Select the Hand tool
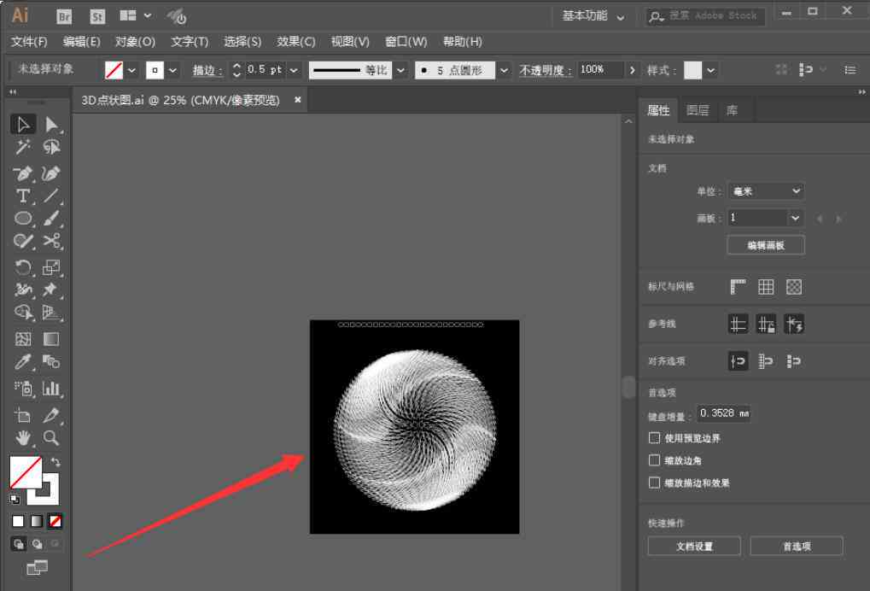This screenshot has height=591, width=870. pyautogui.click(x=23, y=438)
